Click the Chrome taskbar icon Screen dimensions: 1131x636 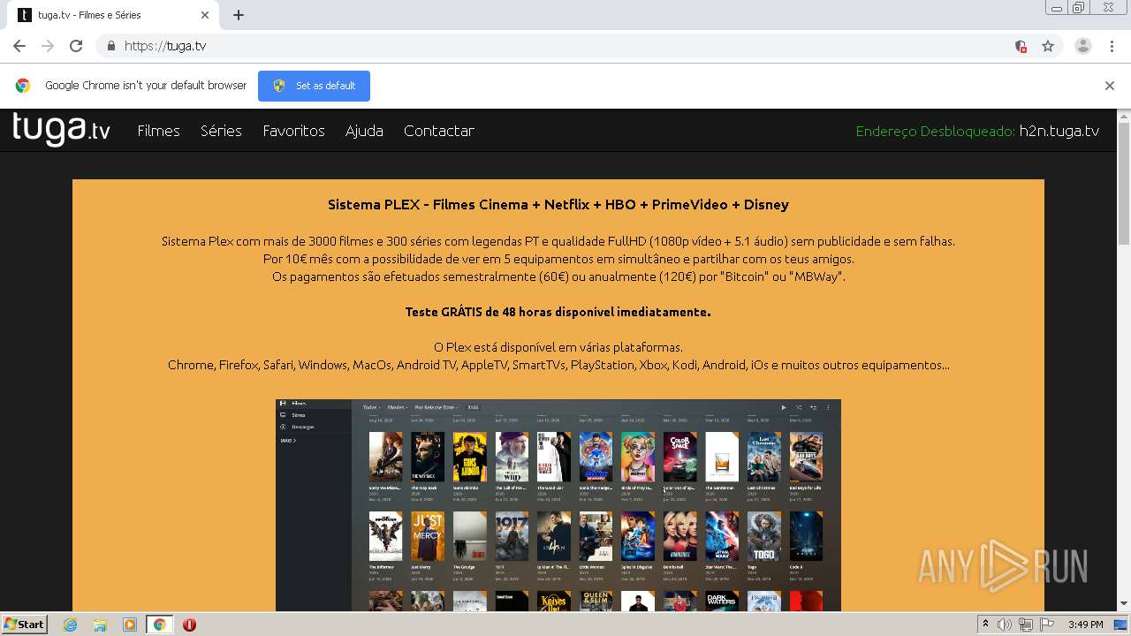tap(160, 625)
